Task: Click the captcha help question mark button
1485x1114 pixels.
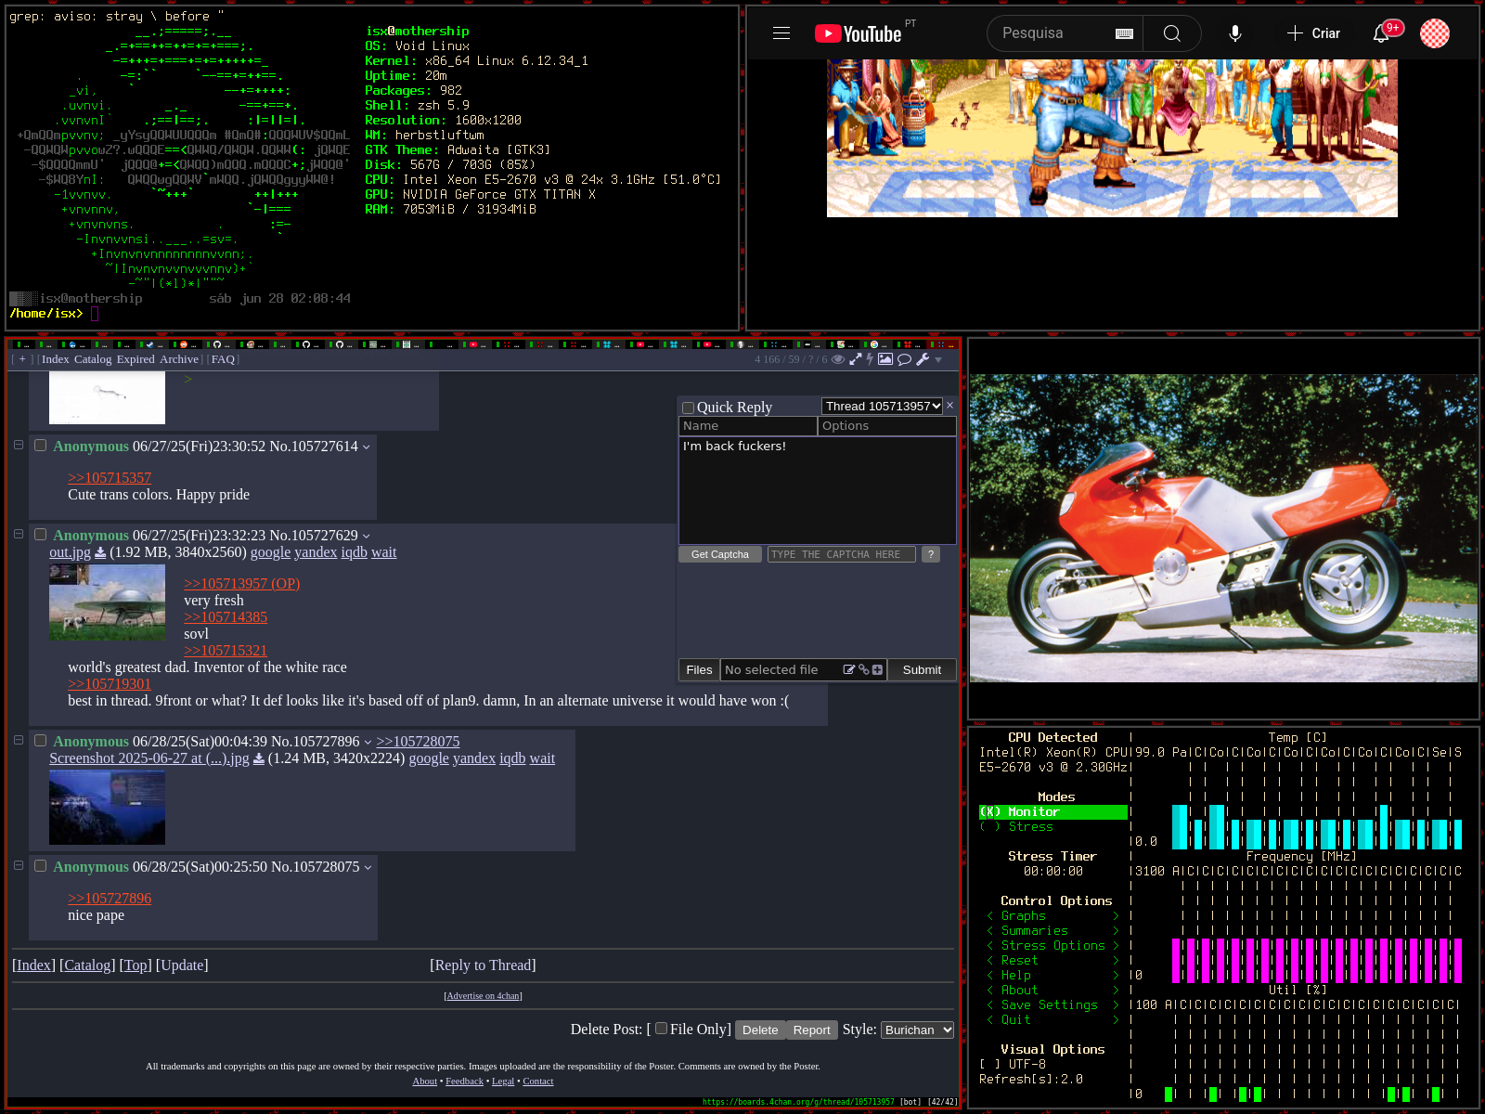Action: 931,554
